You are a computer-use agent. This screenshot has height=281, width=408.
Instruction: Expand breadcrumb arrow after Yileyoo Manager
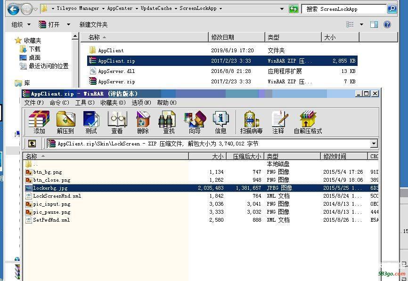103,8
